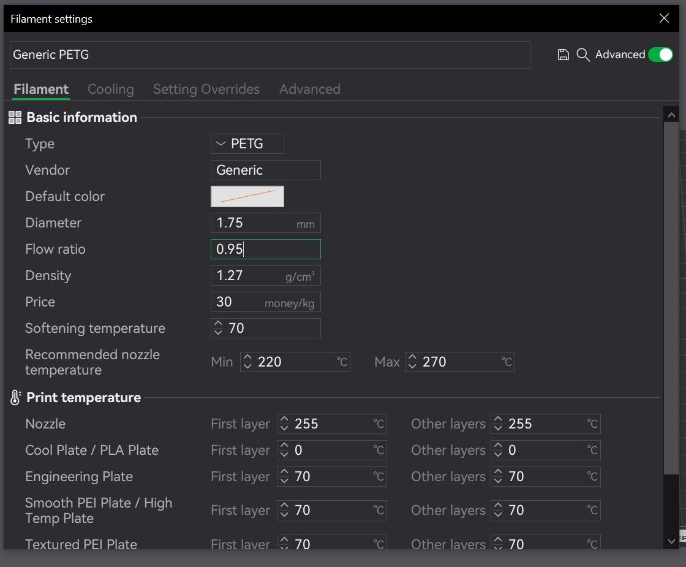This screenshot has height=567, width=686.
Task: Click Smooth PEI Plate first layer value 70
Action: pyautogui.click(x=303, y=510)
